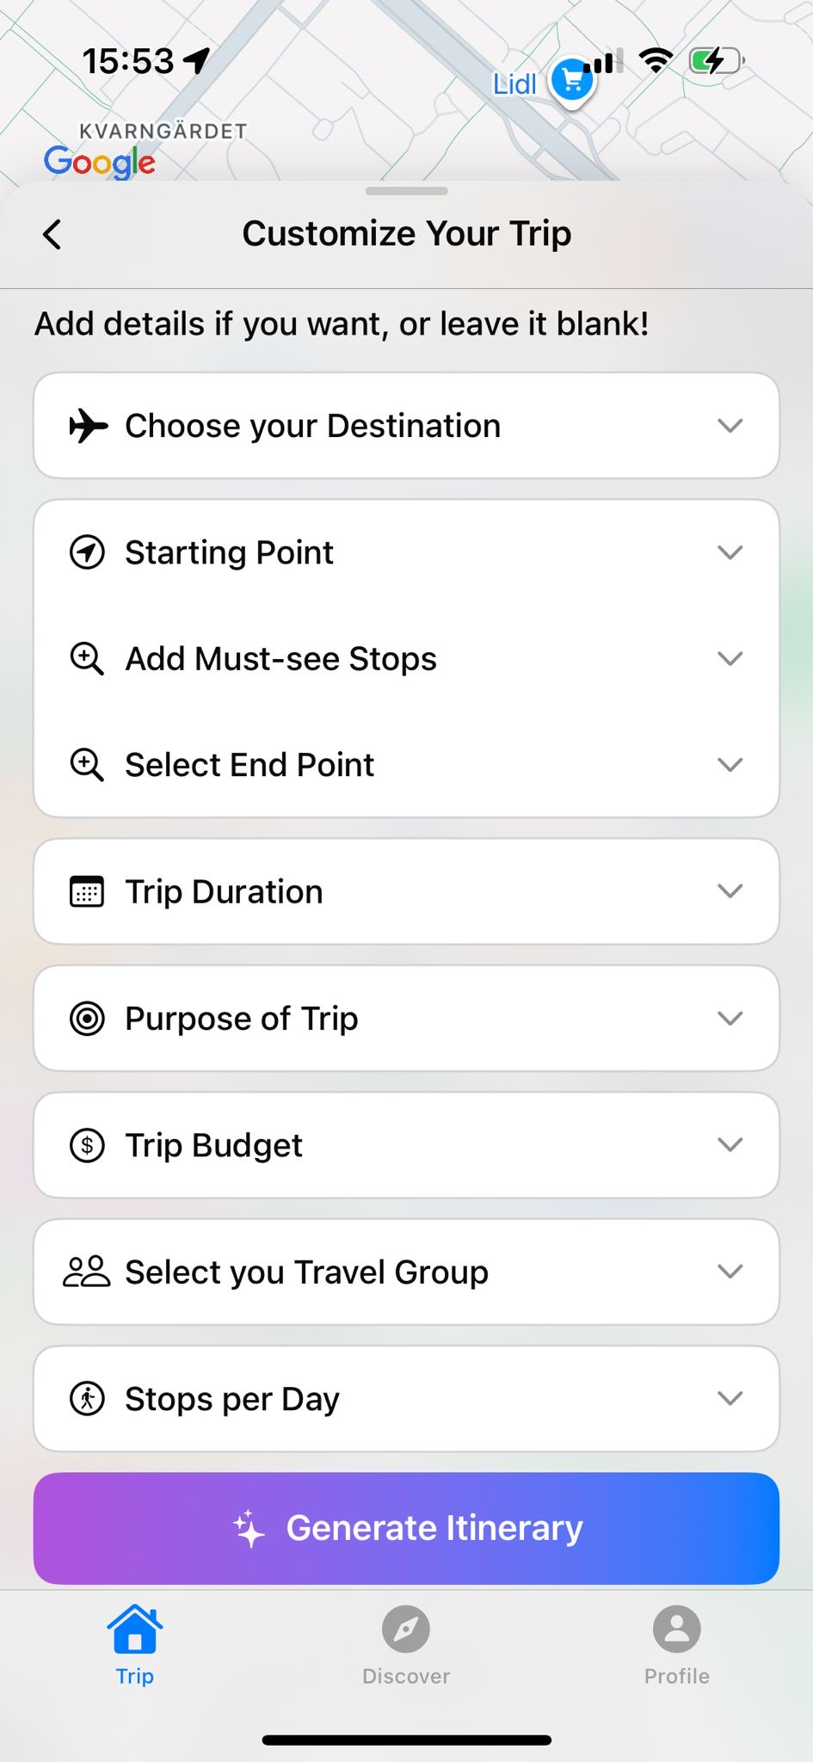Tap the airplane icon beside Destination
The height and width of the screenshot is (1762, 813).
tap(88, 426)
